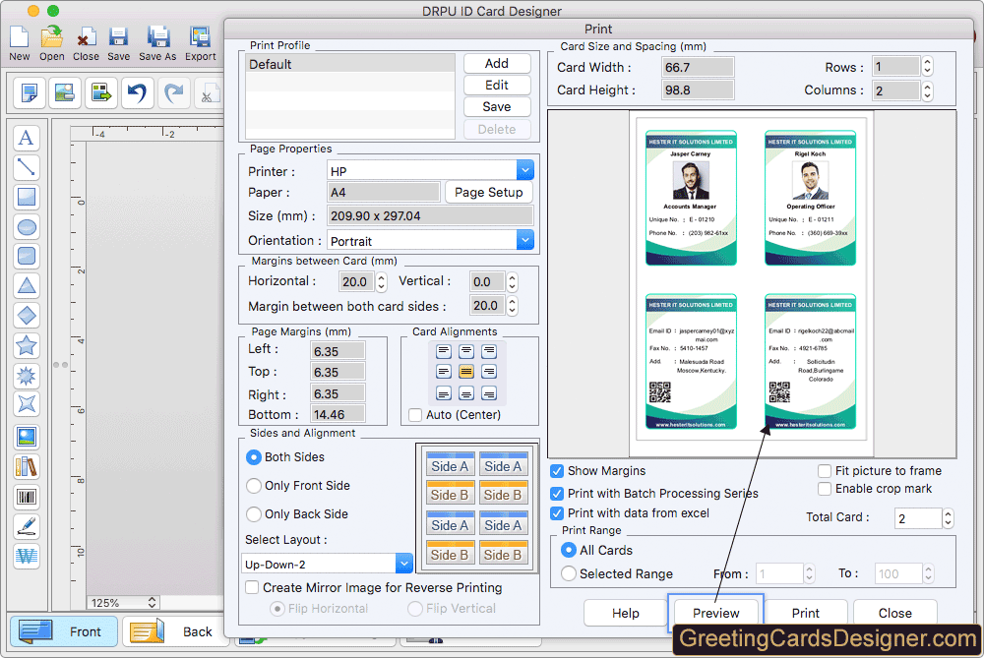The width and height of the screenshot is (984, 658).
Task: Click the Export toolbar icon
Action: point(200,37)
